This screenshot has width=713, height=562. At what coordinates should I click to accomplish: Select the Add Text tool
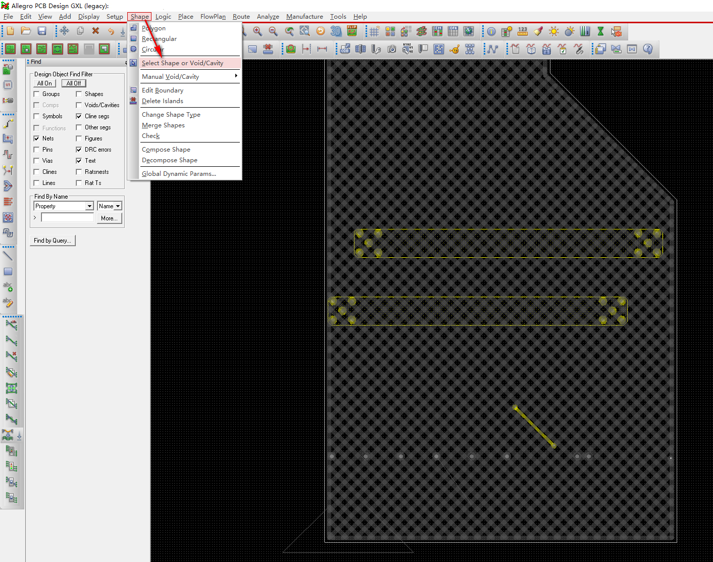click(x=8, y=286)
